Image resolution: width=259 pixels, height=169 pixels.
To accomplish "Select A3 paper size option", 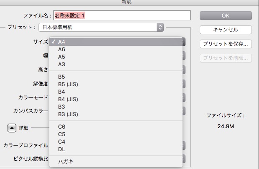I will (x=62, y=64).
